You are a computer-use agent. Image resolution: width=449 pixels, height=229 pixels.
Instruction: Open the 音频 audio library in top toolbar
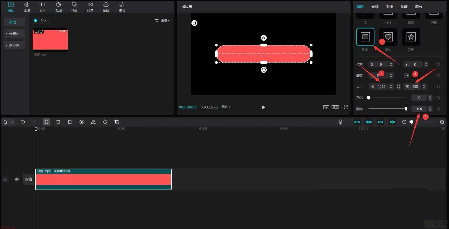[27, 7]
